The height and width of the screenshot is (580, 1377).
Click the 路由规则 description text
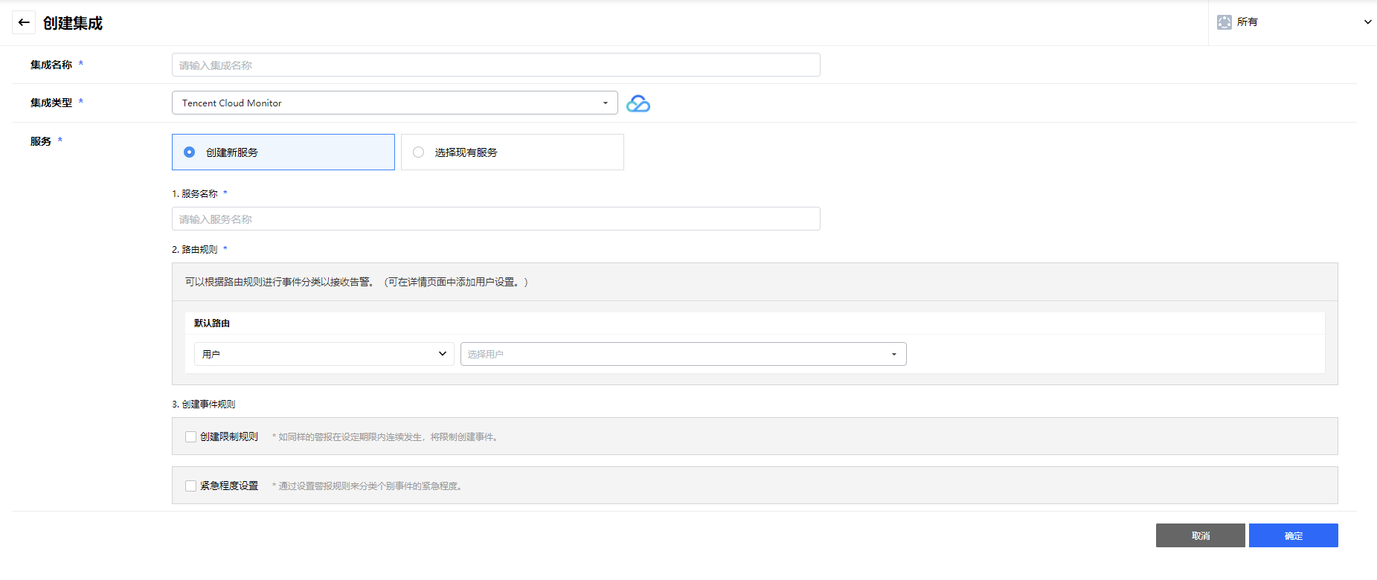(x=356, y=282)
